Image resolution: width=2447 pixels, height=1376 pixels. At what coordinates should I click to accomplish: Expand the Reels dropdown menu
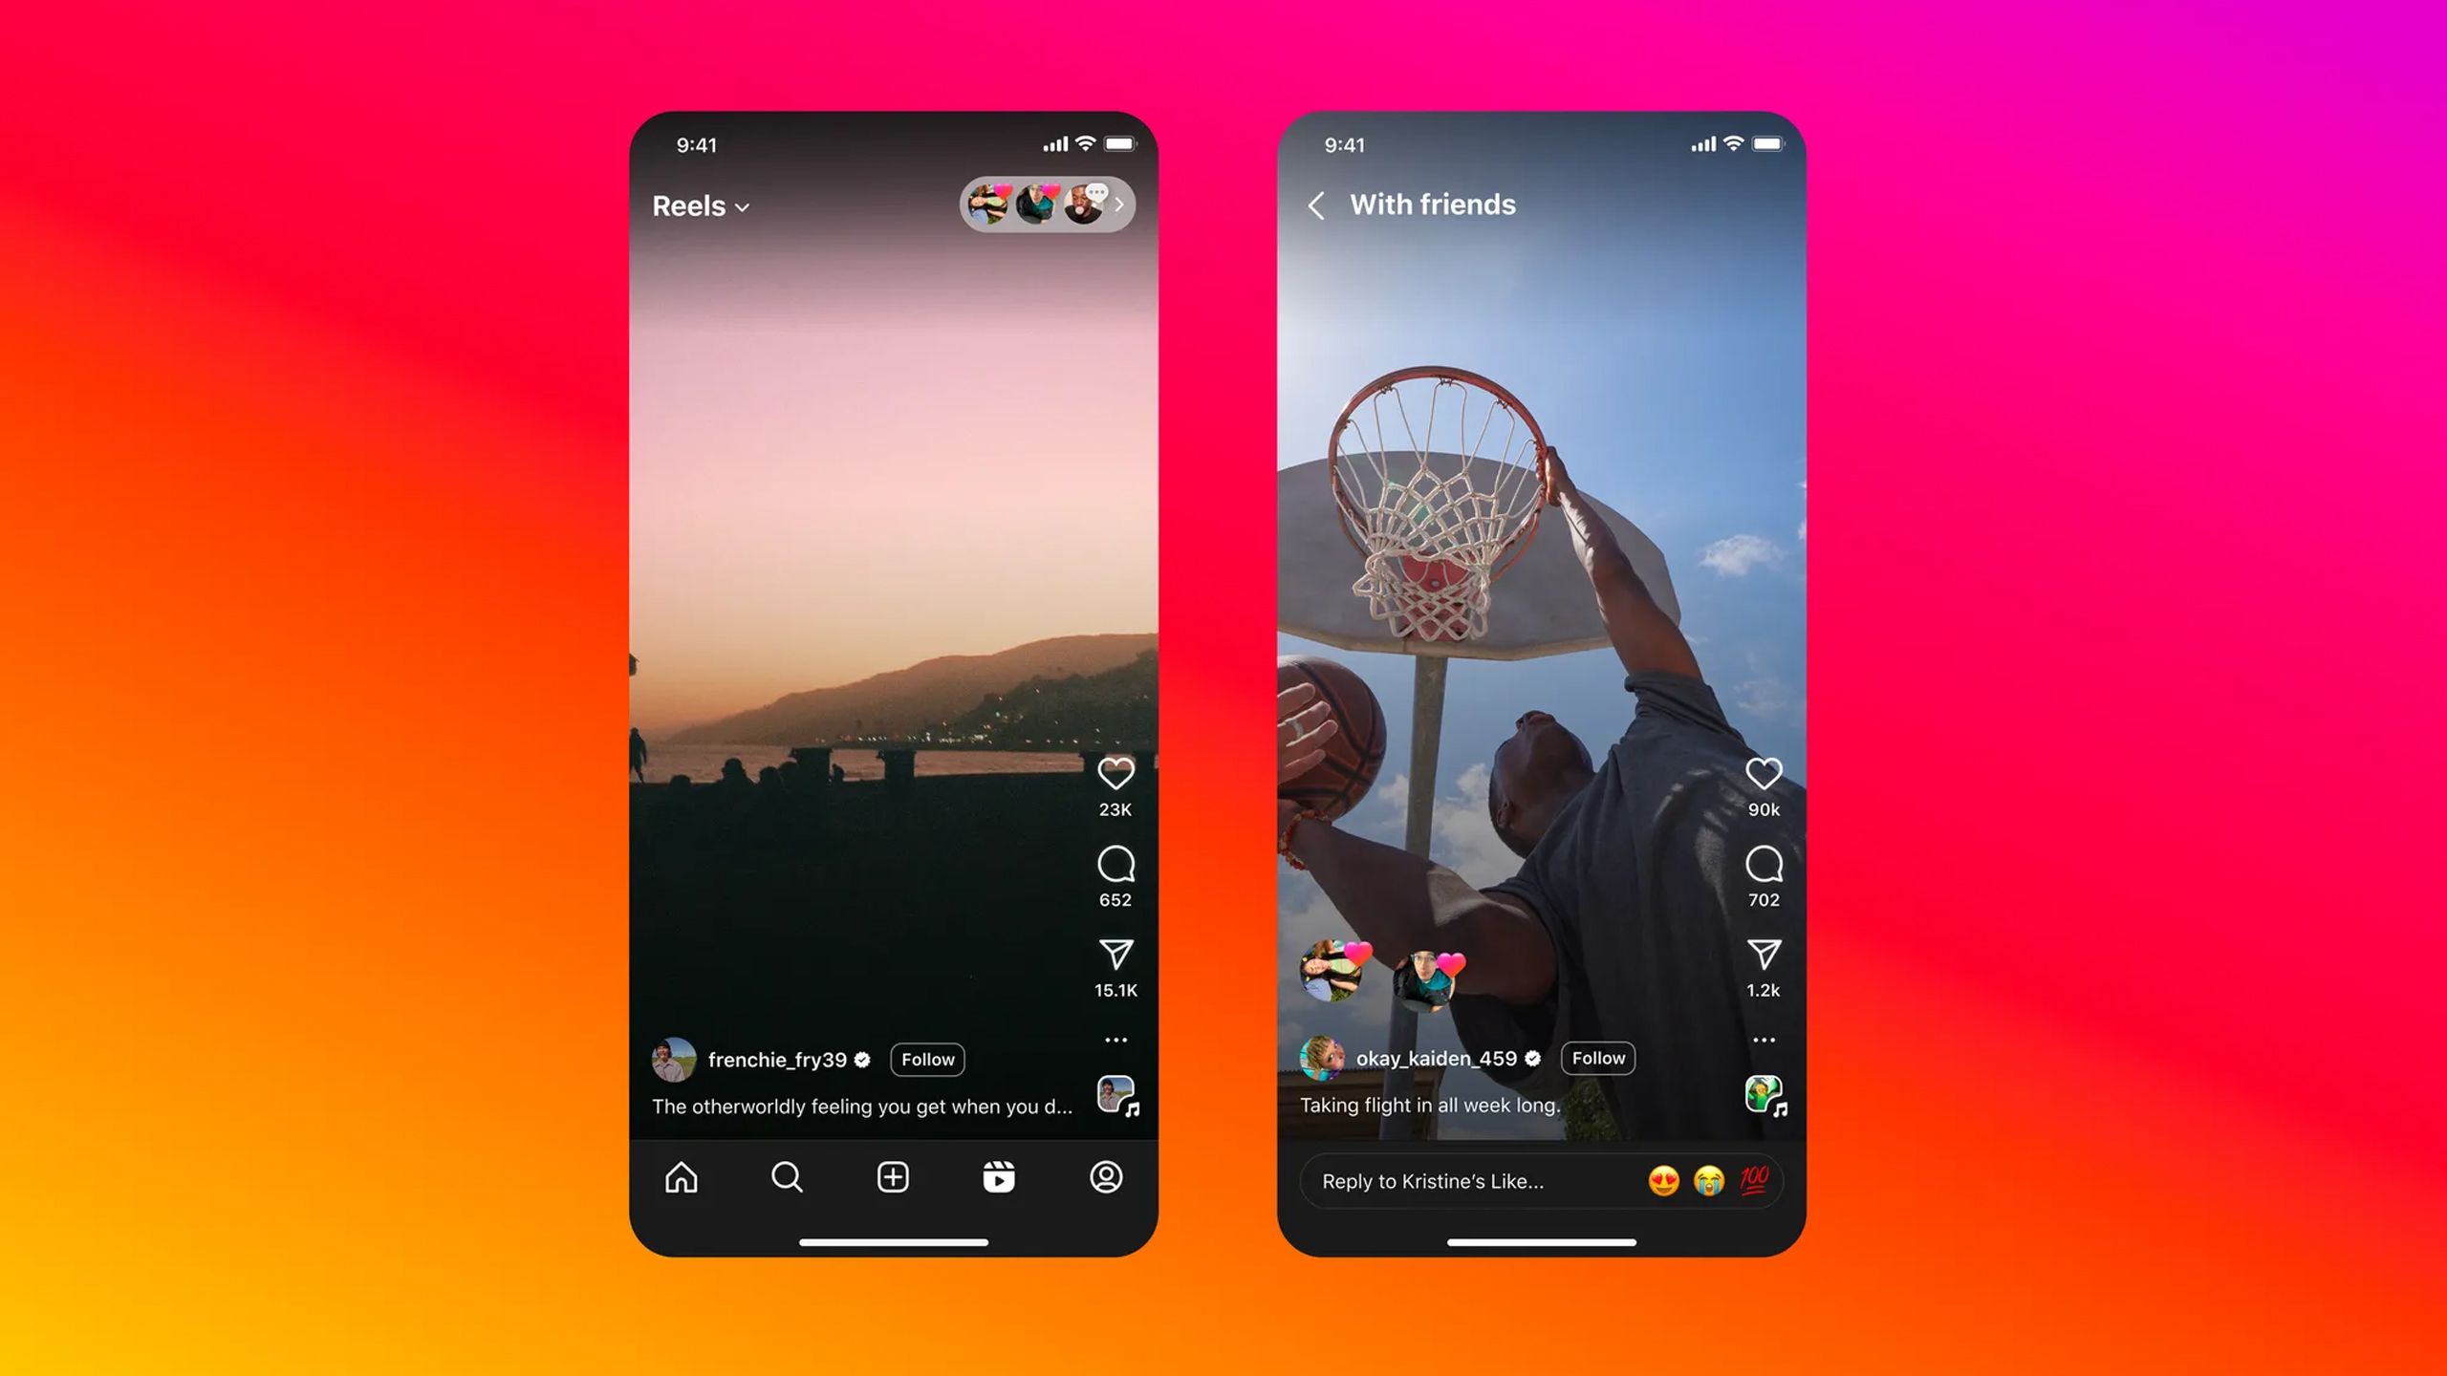click(x=699, y=205)
